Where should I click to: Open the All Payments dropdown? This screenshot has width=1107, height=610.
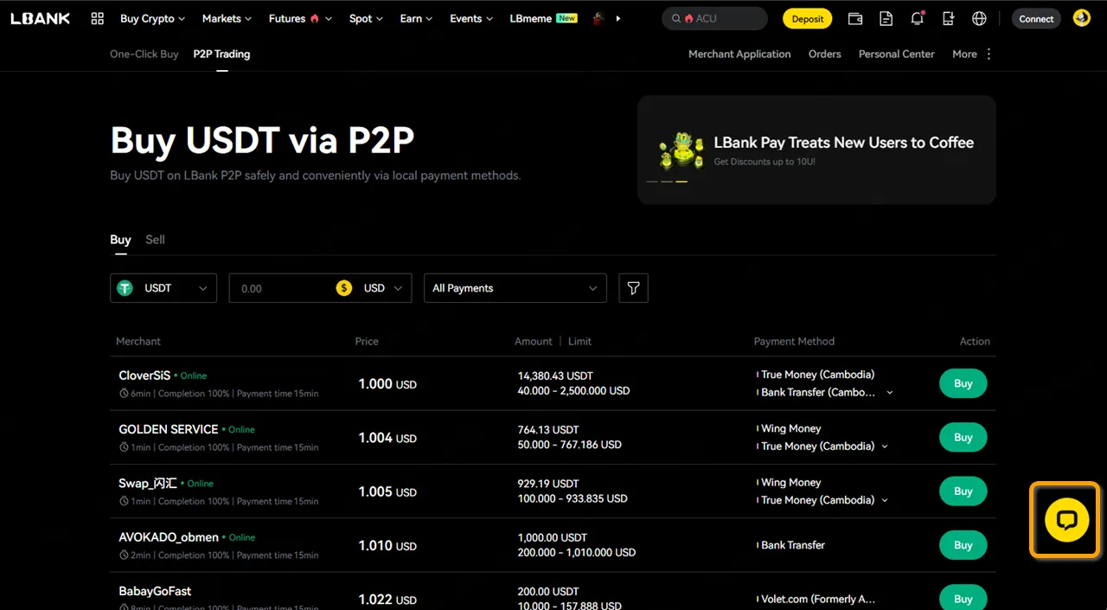tap(515, 288)
